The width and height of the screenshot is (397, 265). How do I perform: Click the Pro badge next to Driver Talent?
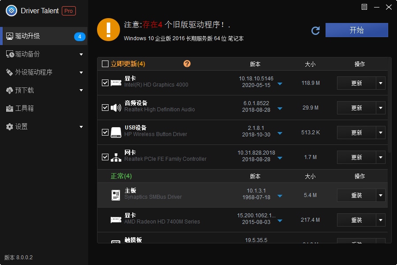pos(68,11)
